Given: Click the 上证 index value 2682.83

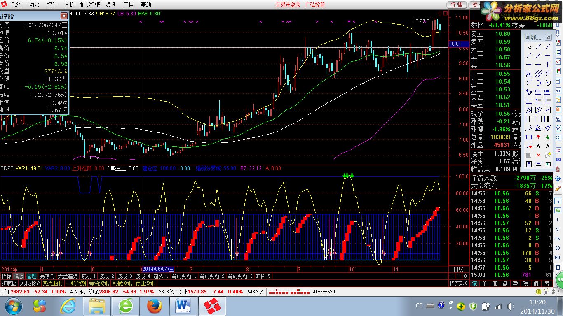Looking at the screenshot, I should pos(21,292).
